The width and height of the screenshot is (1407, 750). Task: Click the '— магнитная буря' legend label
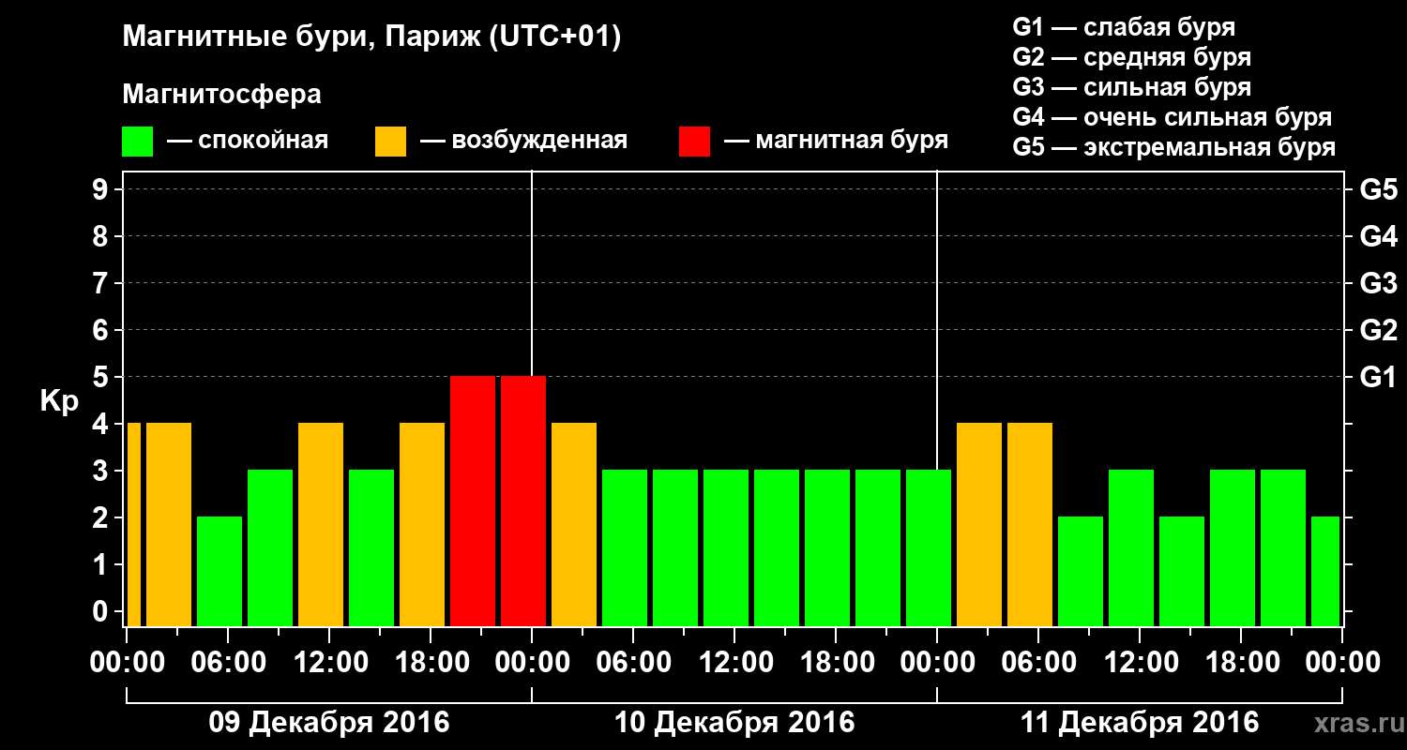point(836,141)
